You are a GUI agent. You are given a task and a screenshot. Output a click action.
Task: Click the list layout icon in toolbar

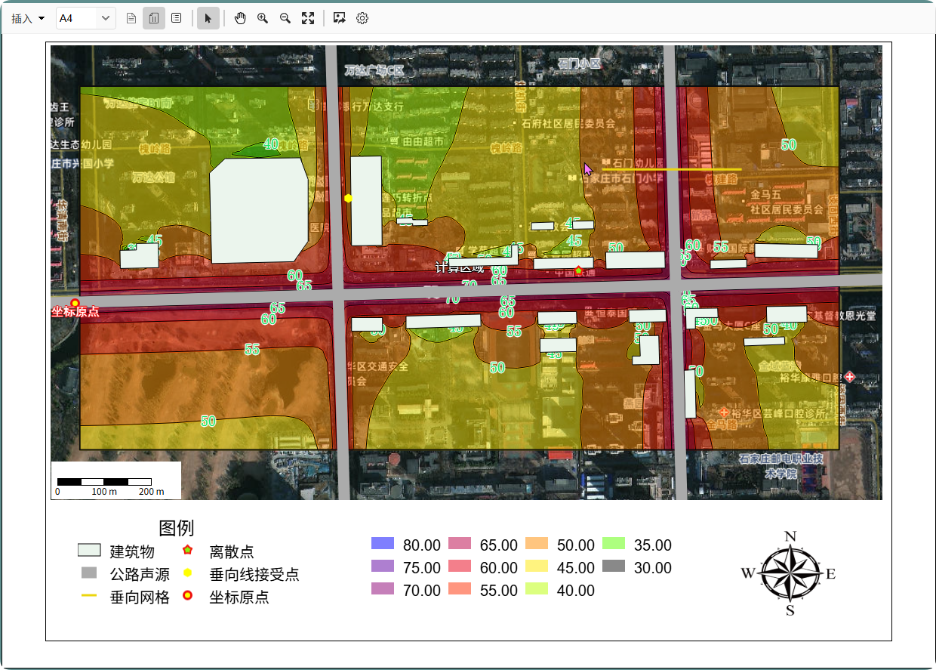tap(176, 18)
